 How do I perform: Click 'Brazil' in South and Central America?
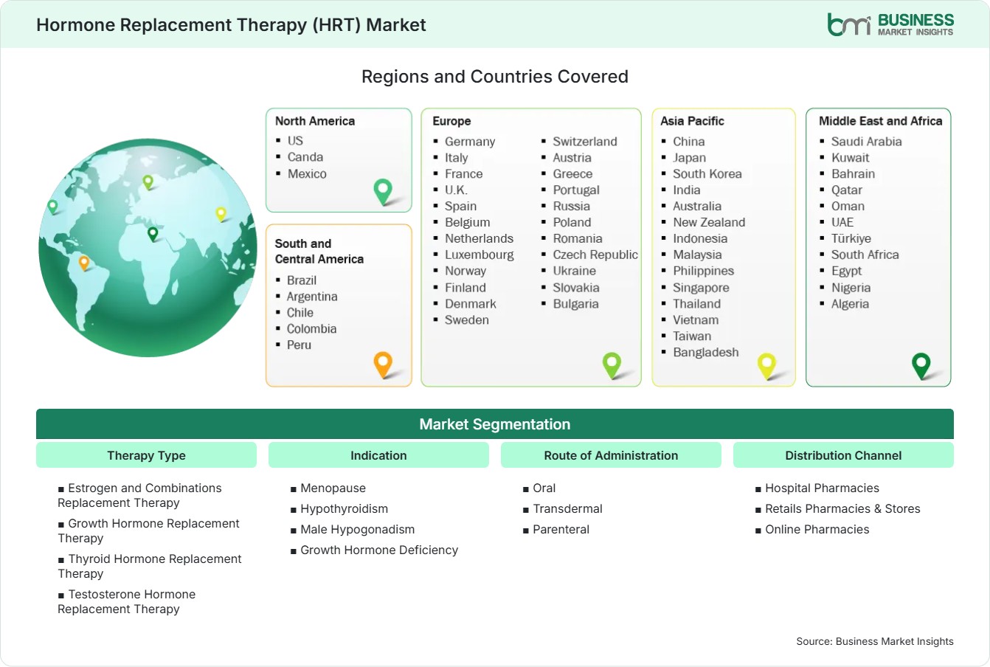click(302, 280)
